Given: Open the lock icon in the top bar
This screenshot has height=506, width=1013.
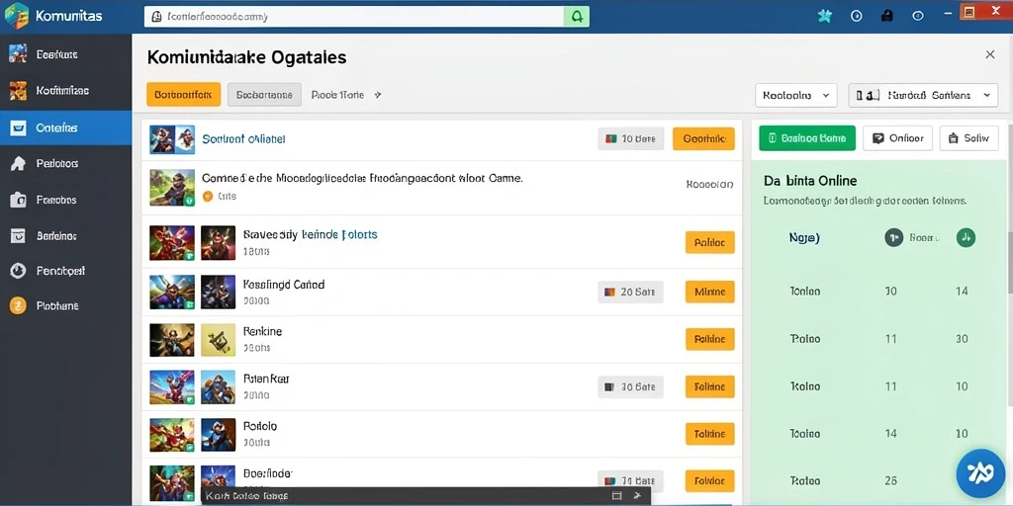Looking at the screenshot, I should pyautogui.click(x=887, y=16).
